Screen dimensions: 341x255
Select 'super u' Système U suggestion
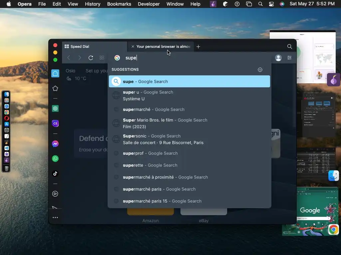click(189, 95)
